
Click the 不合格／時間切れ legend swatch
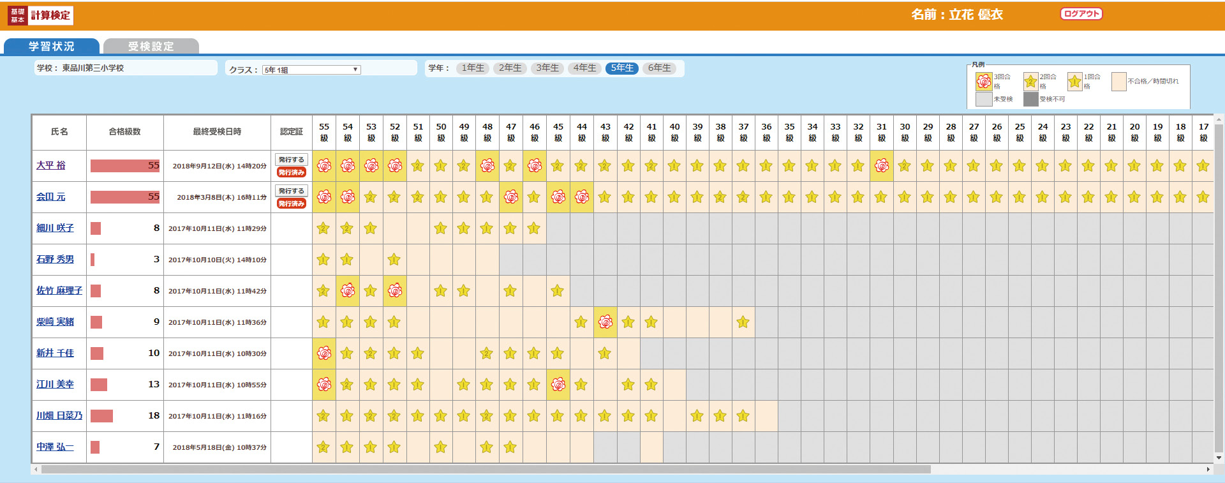1118,81
